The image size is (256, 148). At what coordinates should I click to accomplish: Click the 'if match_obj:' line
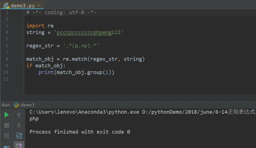point(46,66)
